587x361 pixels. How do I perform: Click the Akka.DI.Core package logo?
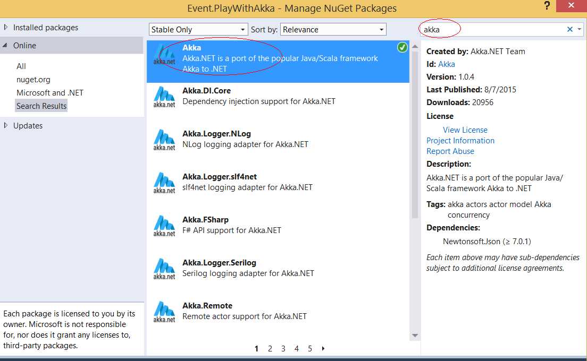(164, 97)
